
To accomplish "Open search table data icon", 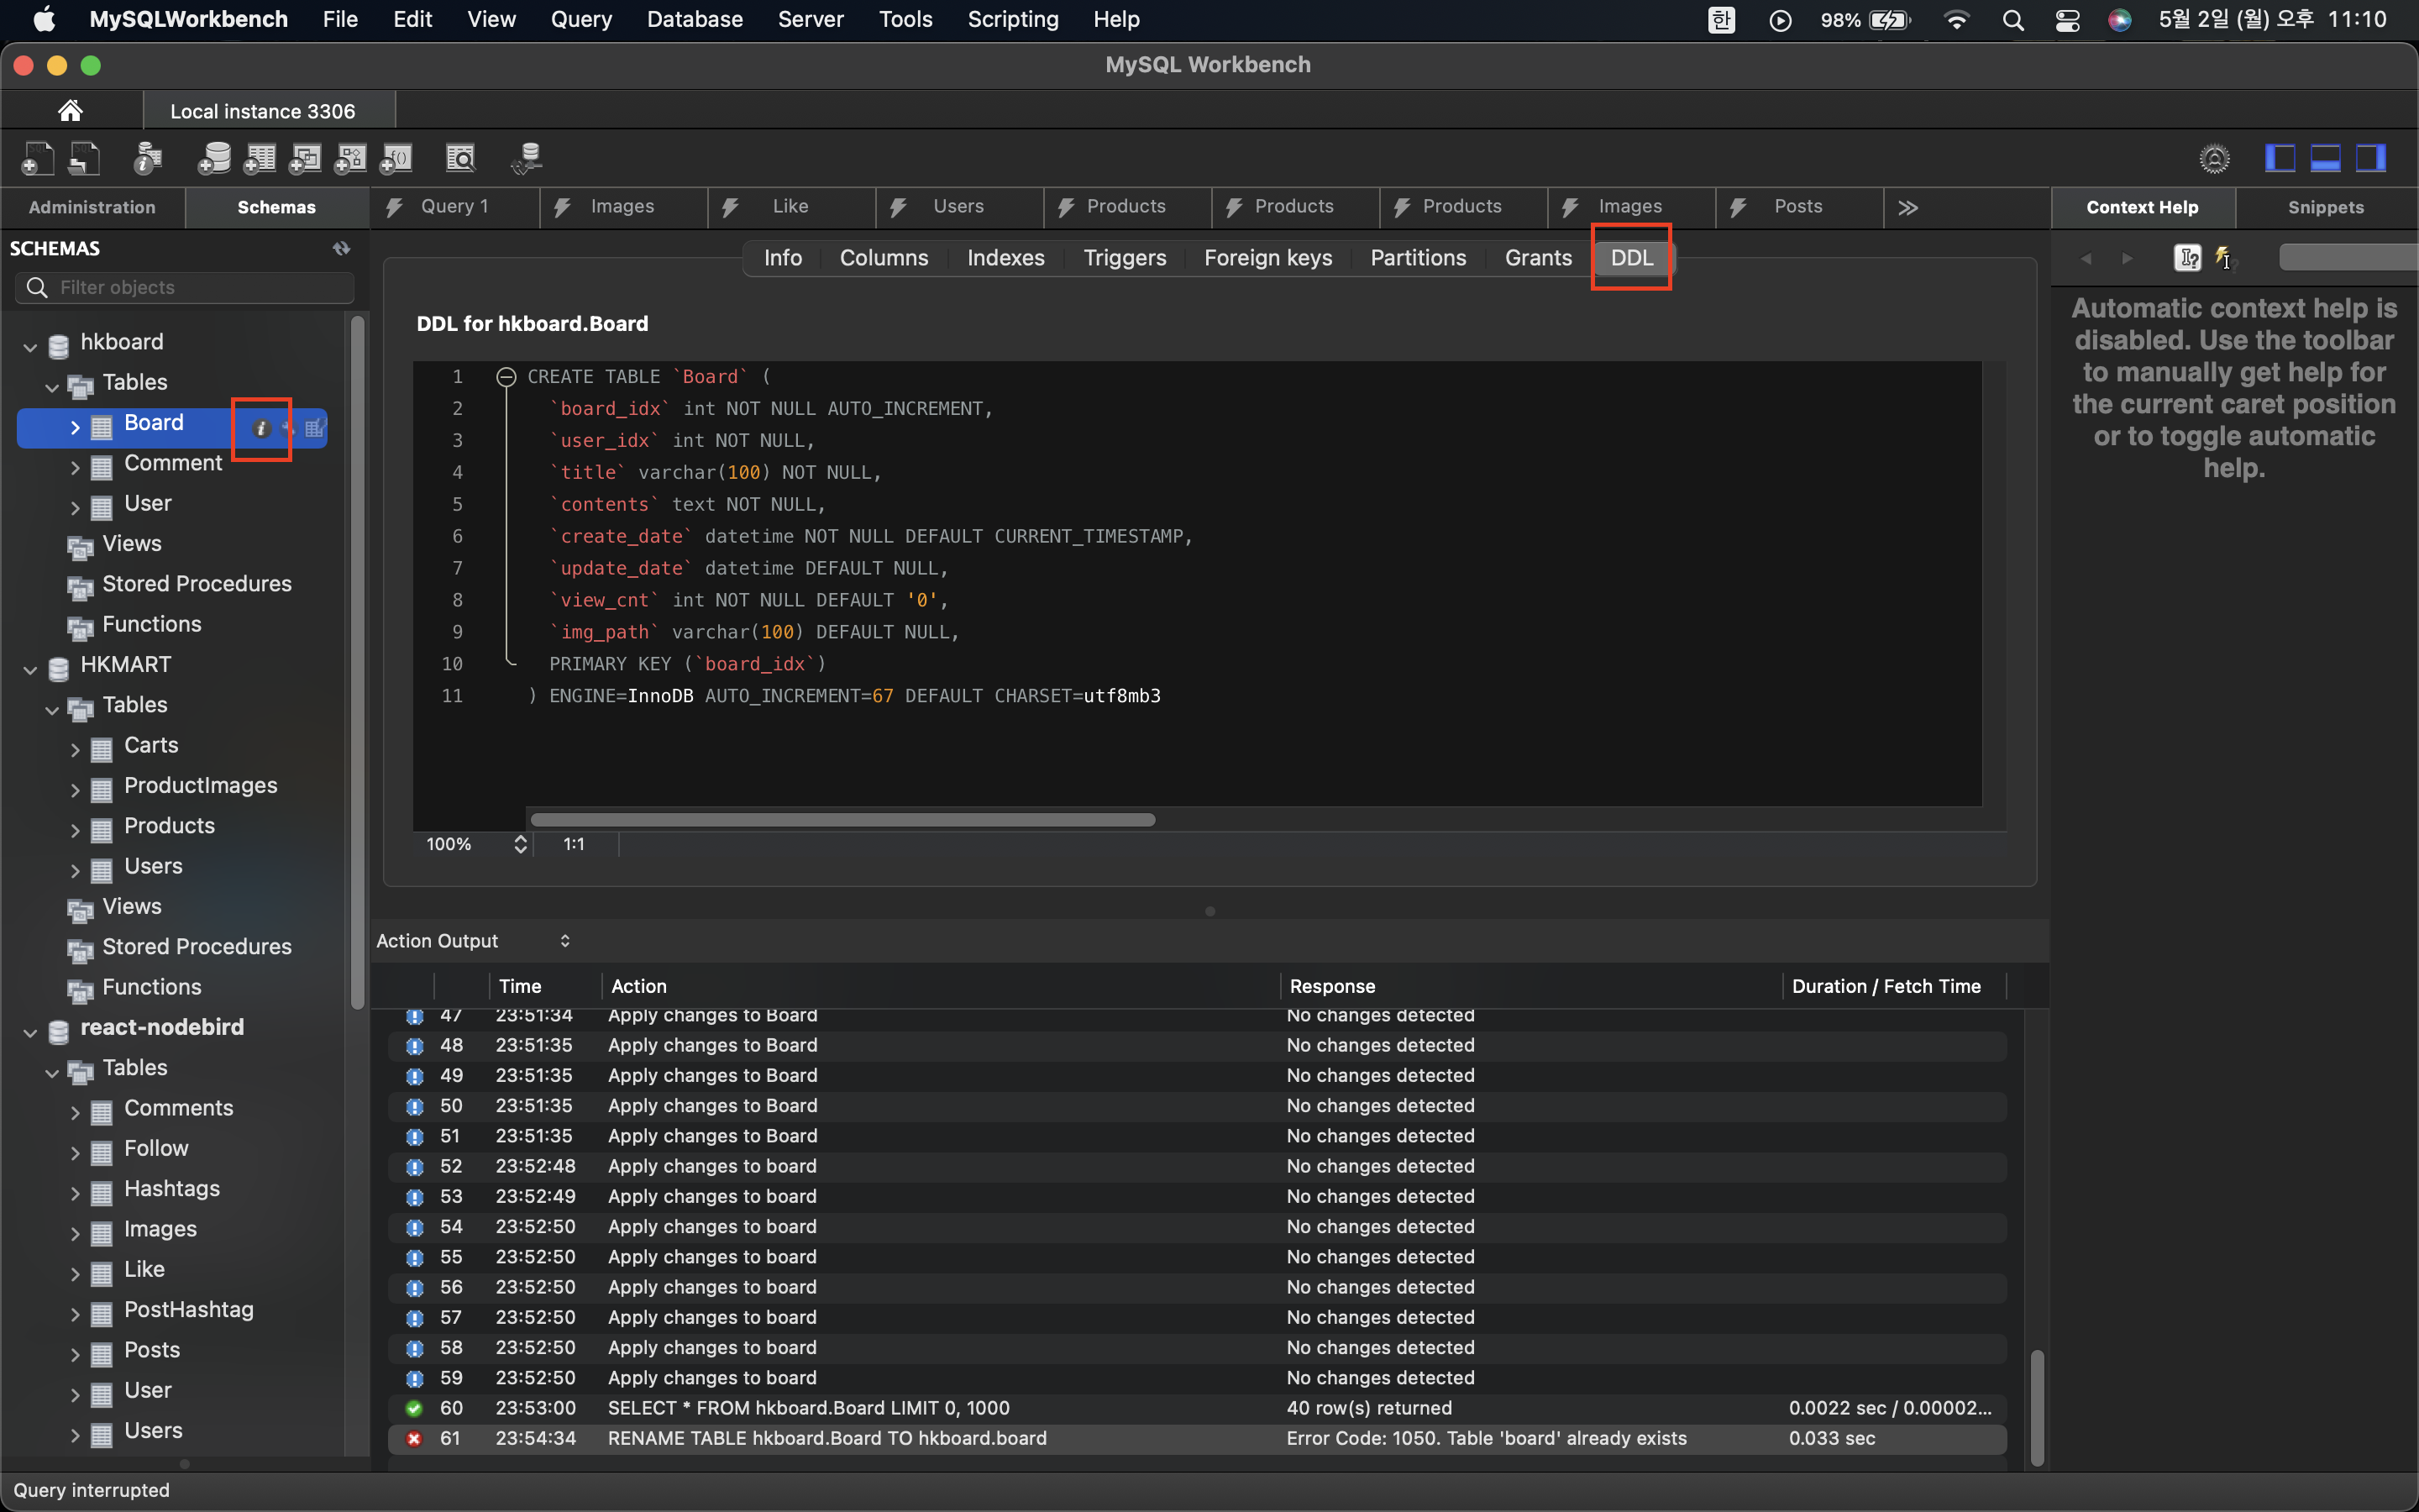I will pos(459,158).
